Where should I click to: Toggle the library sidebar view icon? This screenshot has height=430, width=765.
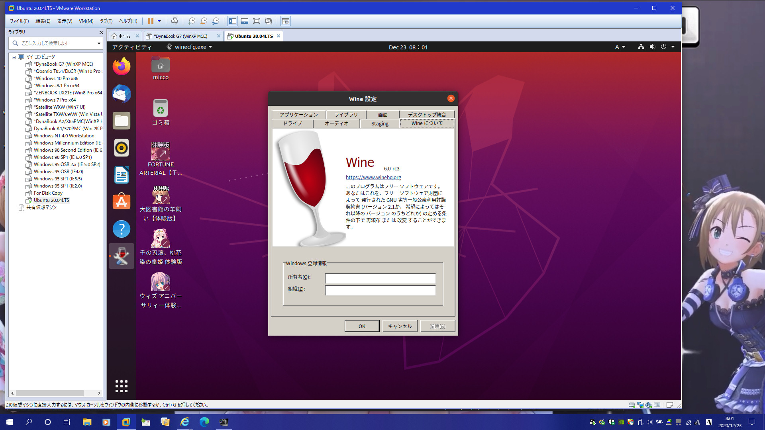(x=233, y=21)
